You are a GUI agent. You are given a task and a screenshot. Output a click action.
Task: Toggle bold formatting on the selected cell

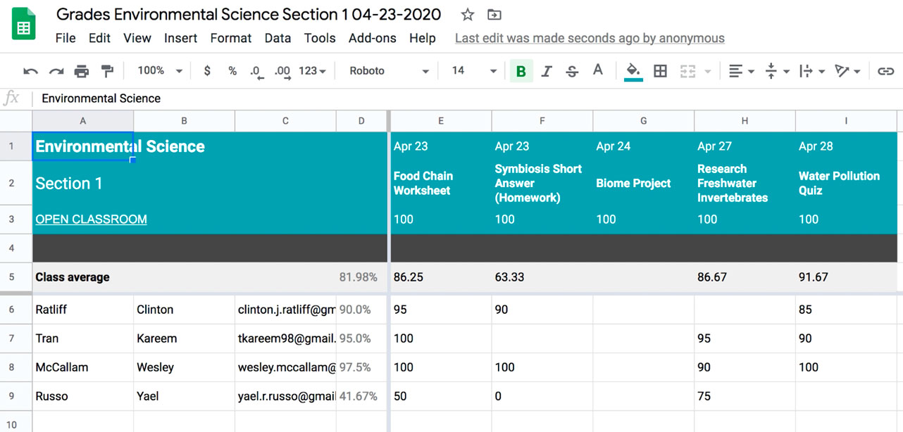click(521, 70)
